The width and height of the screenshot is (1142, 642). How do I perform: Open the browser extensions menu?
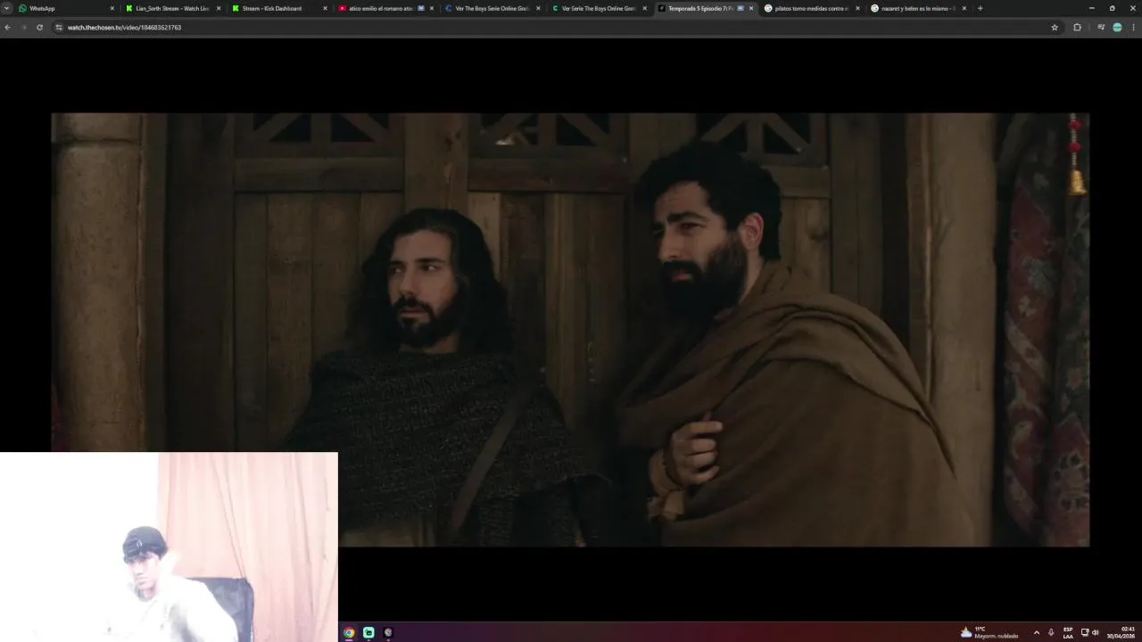click(1077, 28)
